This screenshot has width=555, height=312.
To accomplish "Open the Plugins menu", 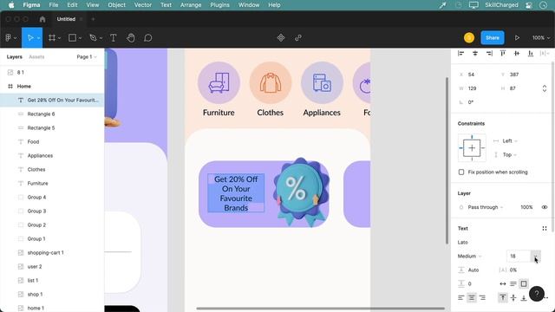I will pos(219,5).
